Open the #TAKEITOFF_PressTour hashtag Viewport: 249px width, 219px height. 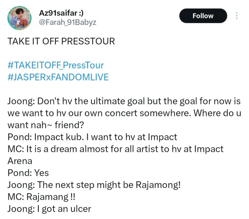[x=56, y=65]
